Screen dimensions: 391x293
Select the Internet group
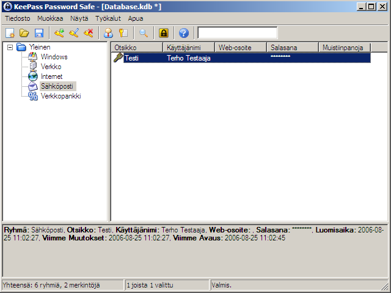pyautogui.click(x=51, y=76)
